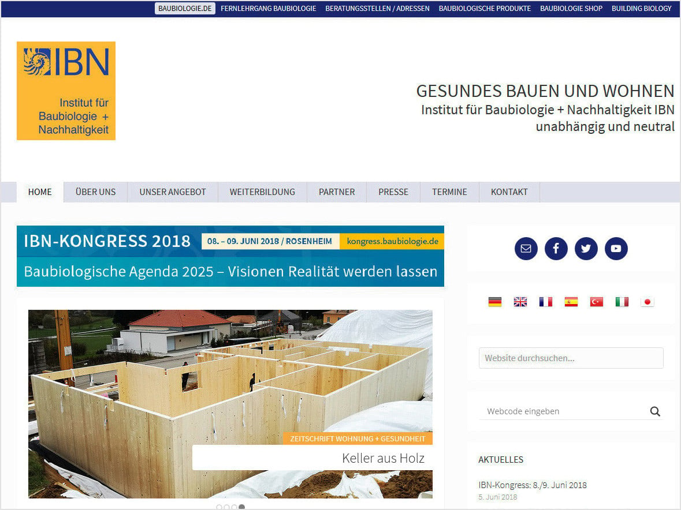The height and width of the screenshot is (510, 681).
Task: Switch language via French flag
Action: click(545, 302)
